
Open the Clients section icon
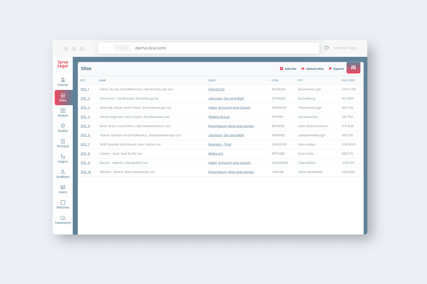pyautogui.click(x=62, y=80)
